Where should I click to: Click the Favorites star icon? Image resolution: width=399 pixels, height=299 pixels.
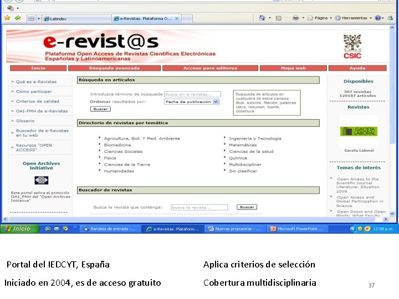[x=7, y=18]
